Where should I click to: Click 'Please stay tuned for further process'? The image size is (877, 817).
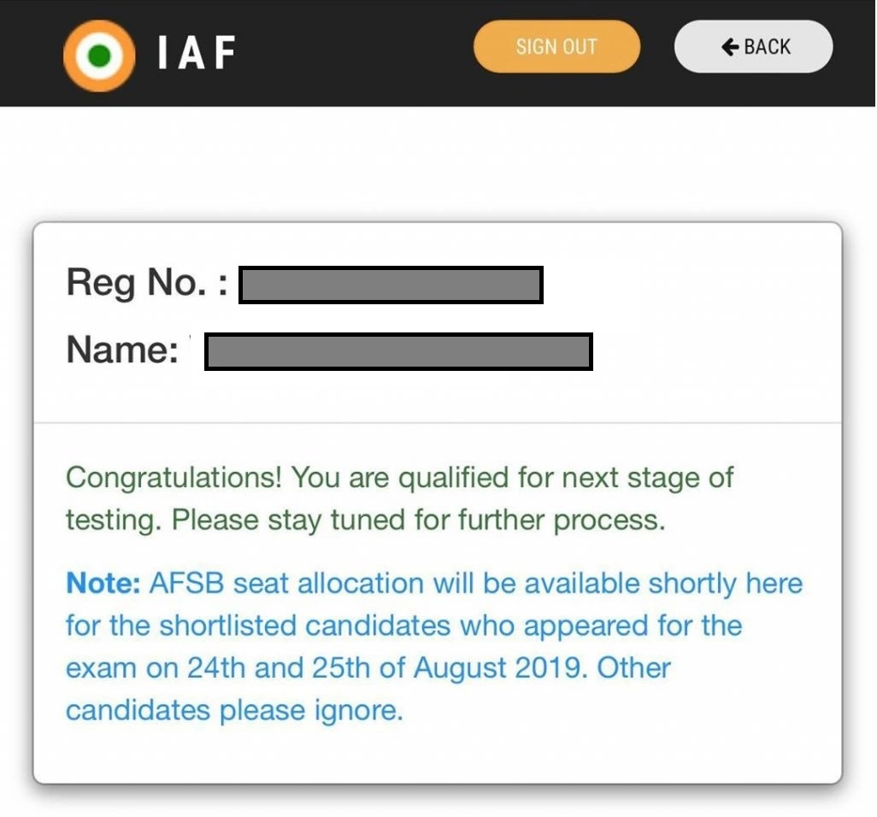pos(418,520)
